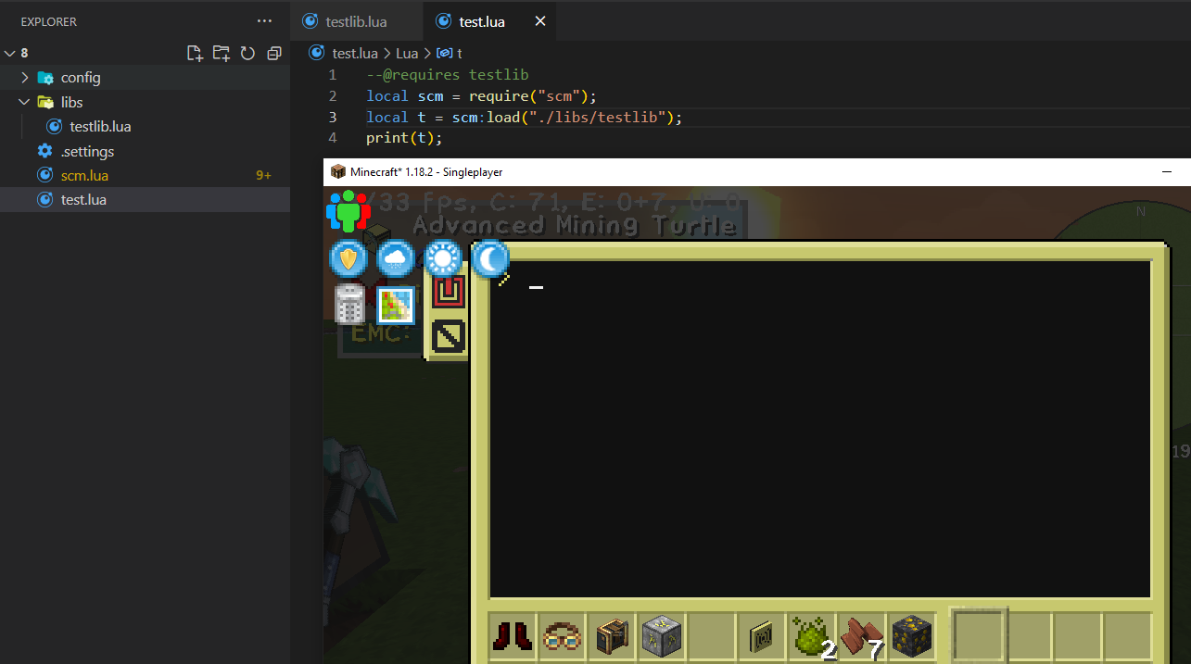Switch to the test.lua editor tab
The width and height of the screenshot is (1191, 664).
coord(484,21)
